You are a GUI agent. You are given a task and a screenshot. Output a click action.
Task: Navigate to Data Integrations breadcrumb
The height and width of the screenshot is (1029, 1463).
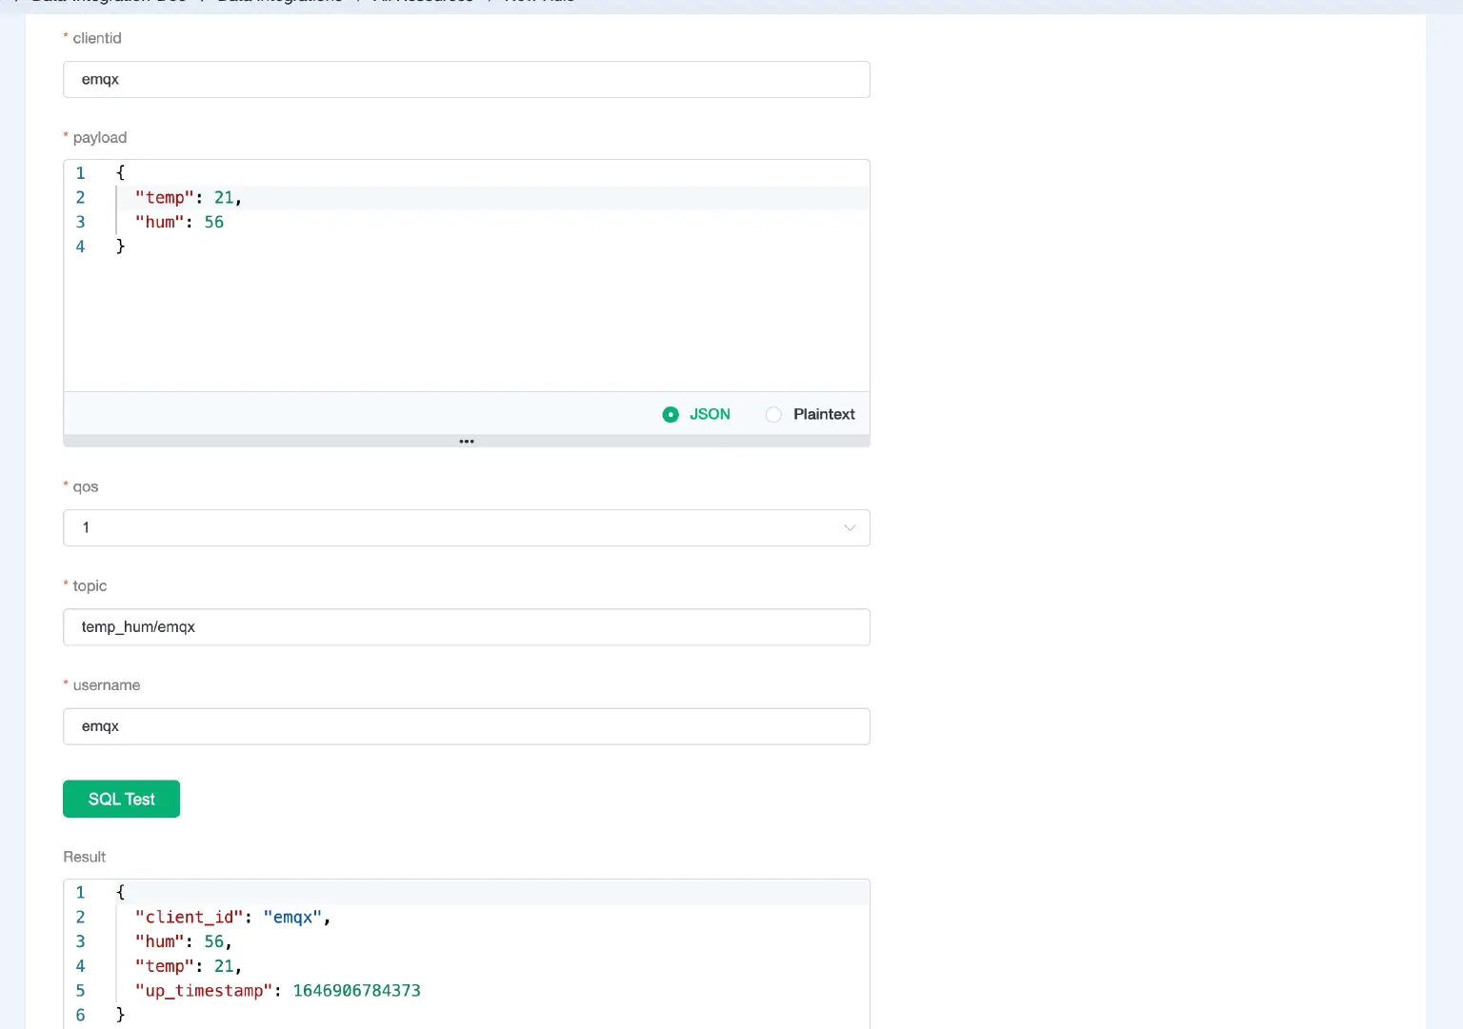coord(277,2)
